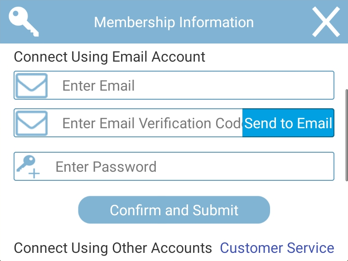Click the envelope icon beside Enter Email
The image size is (348, 261).
32,86
